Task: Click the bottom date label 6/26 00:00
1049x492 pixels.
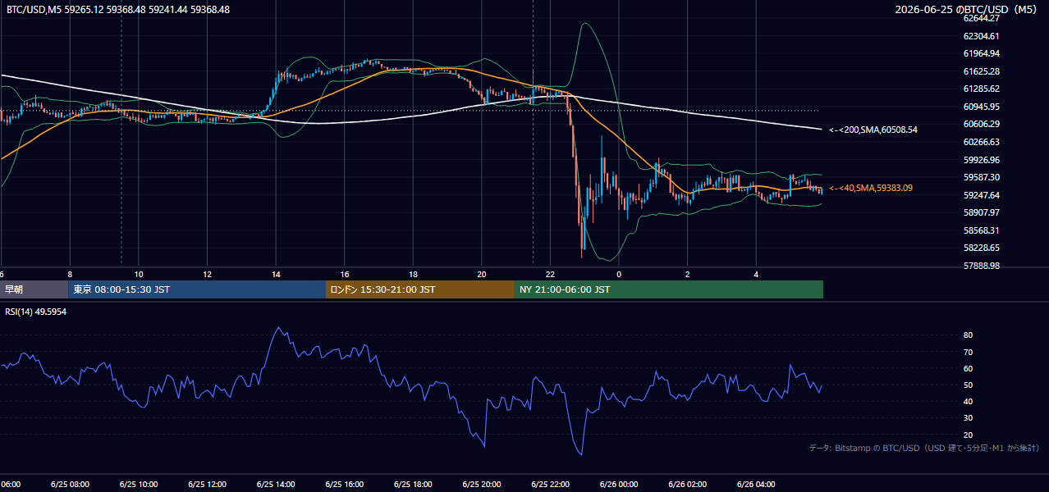Action: coord(619,484)
